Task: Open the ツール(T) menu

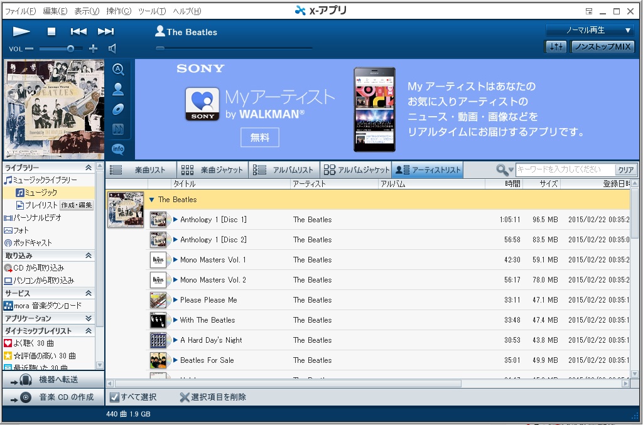Action: (x=152, y=11)
